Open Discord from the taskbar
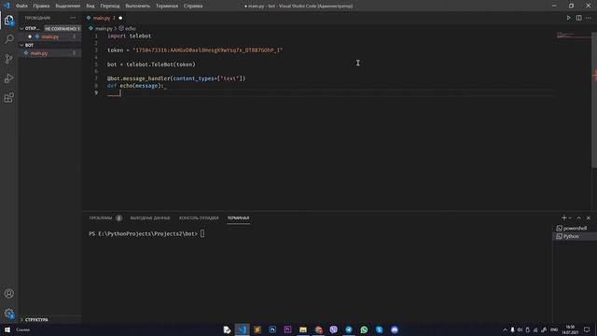The image size is (597, 336). point(395,329)
